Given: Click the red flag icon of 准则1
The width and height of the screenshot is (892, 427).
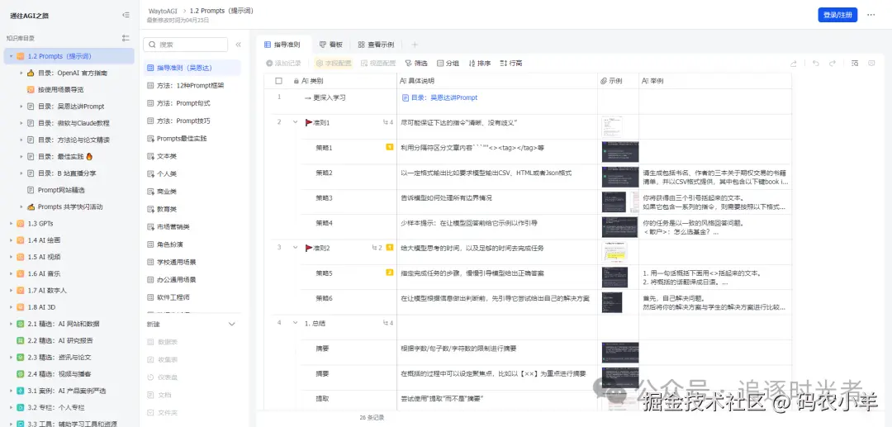Looking at the screenshot, I should coord(309,122).
